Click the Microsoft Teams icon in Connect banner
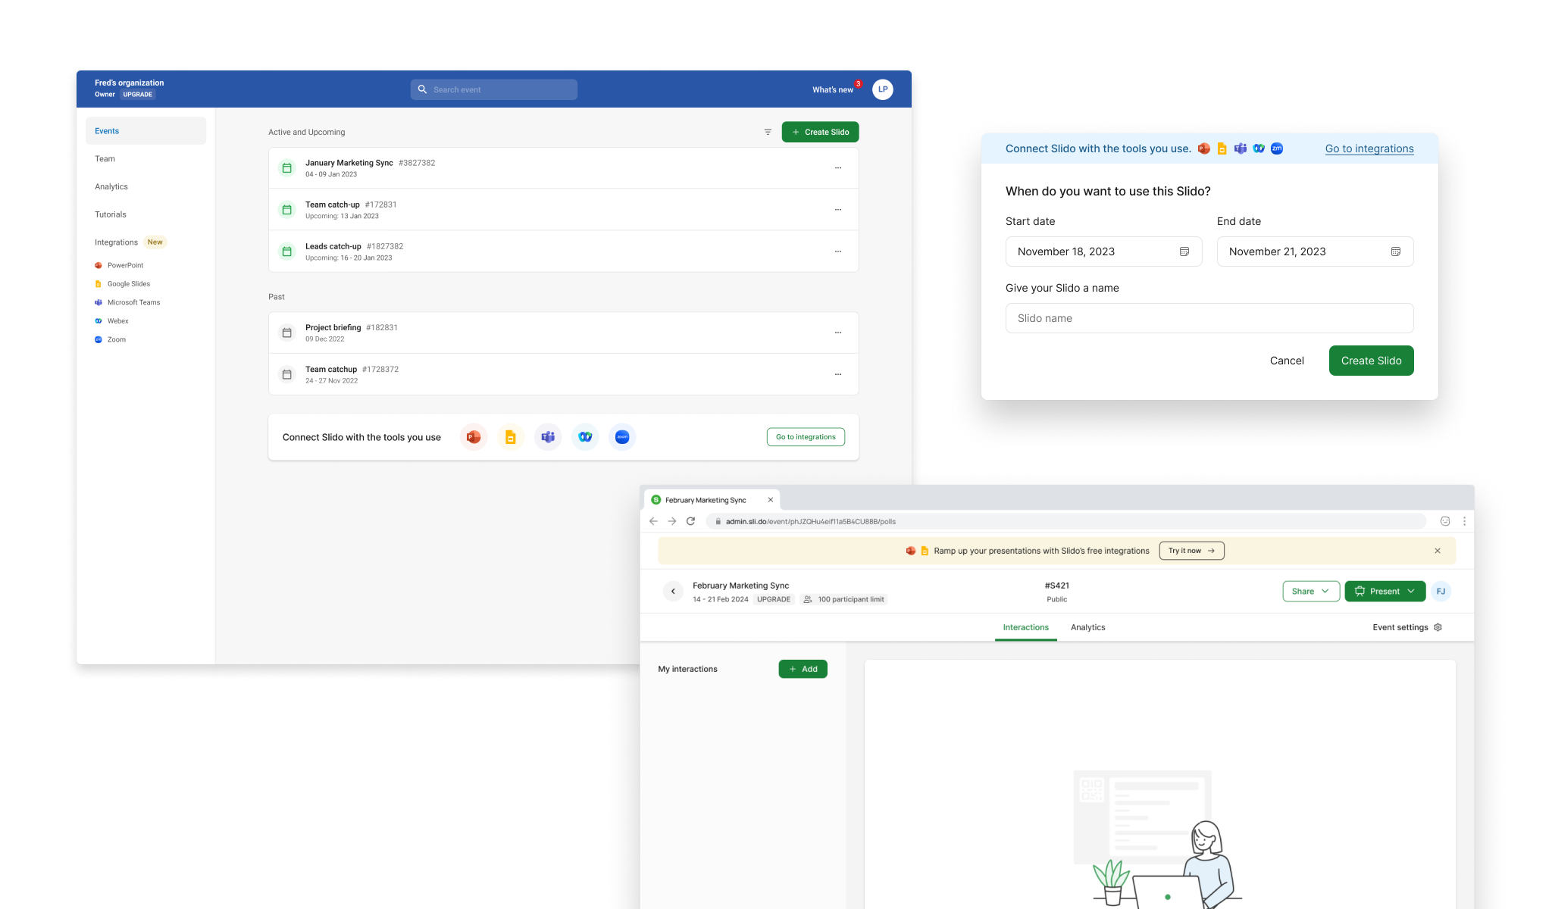Screen dimensions: 1552x909 click(x=548, y=437)
